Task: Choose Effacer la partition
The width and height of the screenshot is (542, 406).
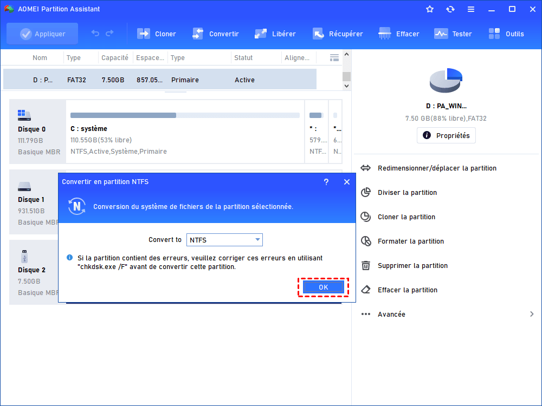Action: [x=408, y=290]
